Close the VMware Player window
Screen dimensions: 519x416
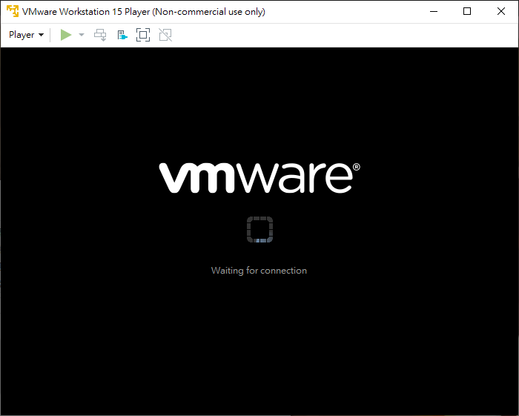point(501,11)
